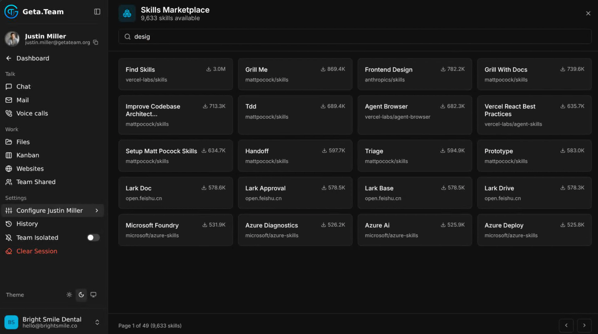
Task: Toggle Team Isolated switch
Action: click(93, 238)
